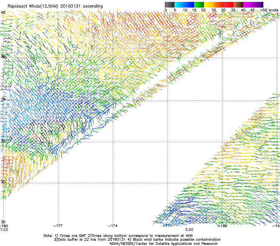The image size is (280, 246).
Task: Click the '40' latitude label at top left
Action: [x=3, y=12]
